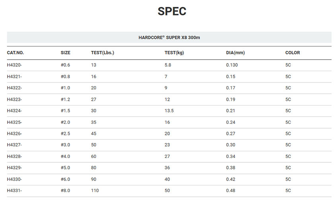
Task: Select the HARDCORE SUPER X8 300m title bar
Action: click(169, 37)
